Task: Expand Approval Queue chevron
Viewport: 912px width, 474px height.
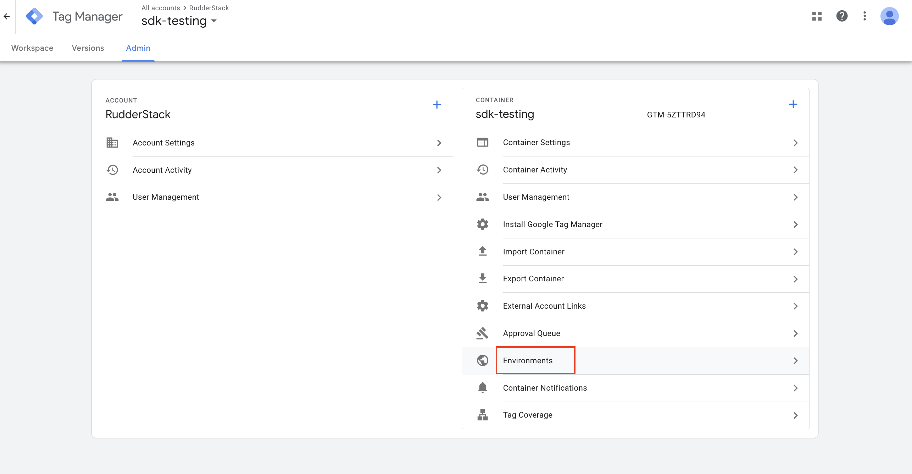Action: (x=796, y=334)
